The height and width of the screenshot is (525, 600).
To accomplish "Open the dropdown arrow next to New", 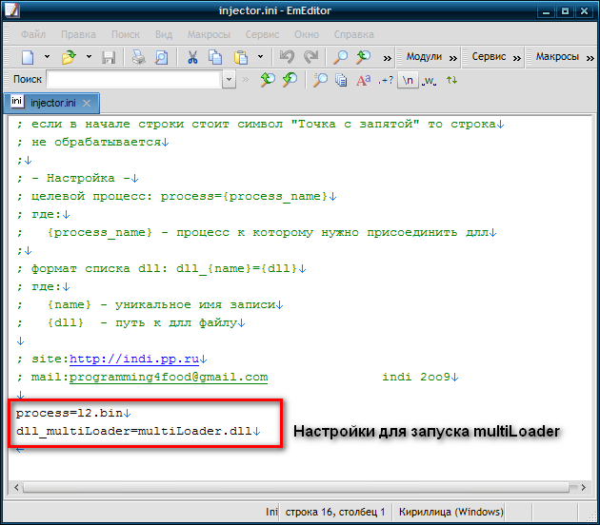I will [x=47, y=57].
